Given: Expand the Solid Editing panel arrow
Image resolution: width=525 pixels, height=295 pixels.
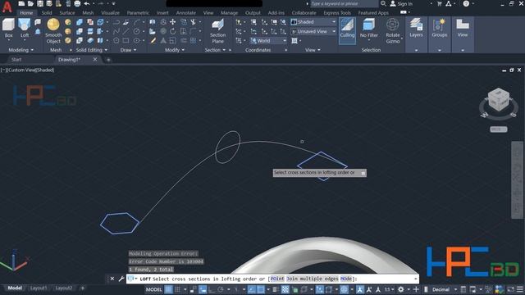Looking at the screenshot, I should [x=106, y=50].
